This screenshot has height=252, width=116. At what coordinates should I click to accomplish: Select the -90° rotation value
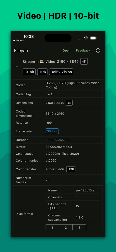(49, 123)
